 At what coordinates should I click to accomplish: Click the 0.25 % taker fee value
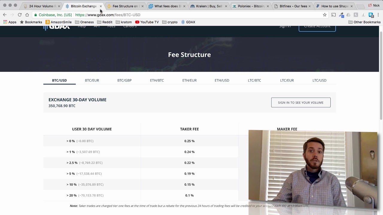189,141
